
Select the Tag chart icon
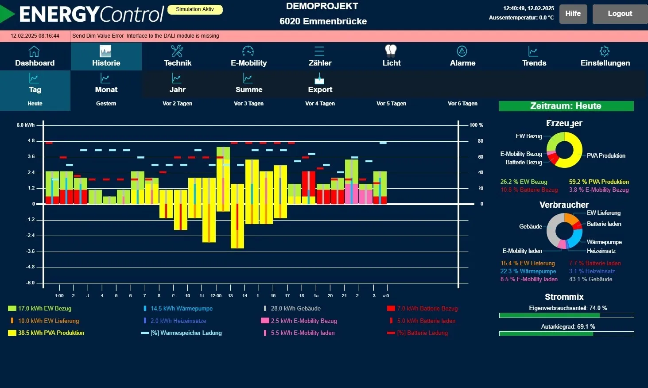tap(34, 78)
